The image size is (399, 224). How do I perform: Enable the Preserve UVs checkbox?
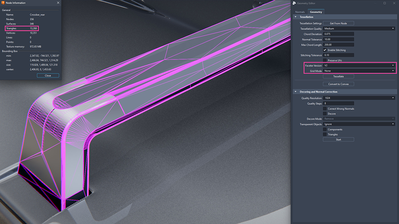coord(325,60)
